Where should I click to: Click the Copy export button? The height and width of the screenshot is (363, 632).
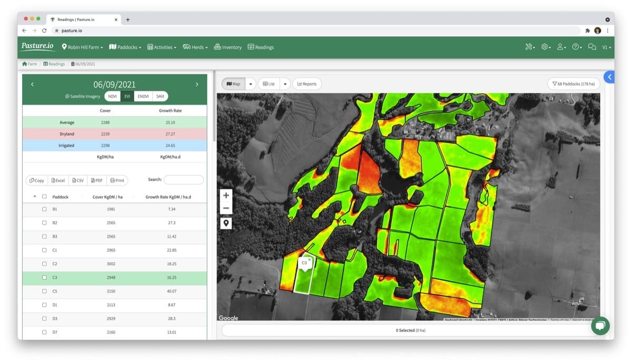pos(37,180)
